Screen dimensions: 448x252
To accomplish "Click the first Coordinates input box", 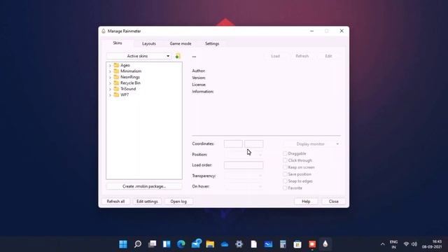I will click(x=233, y=143).
